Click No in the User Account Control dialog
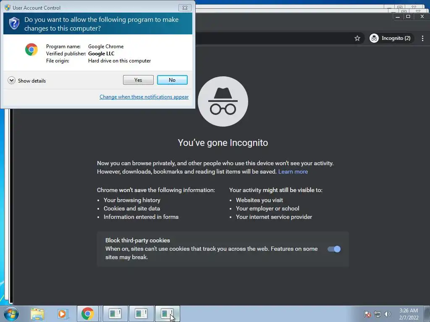 pyautogui.click(x=172, y=80)
